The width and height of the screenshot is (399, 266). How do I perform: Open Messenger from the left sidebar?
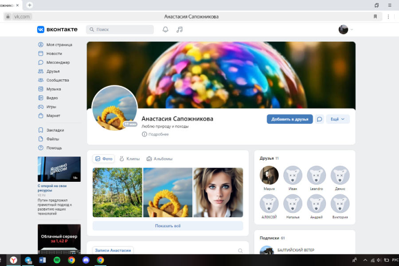click(x=58, y=63)
